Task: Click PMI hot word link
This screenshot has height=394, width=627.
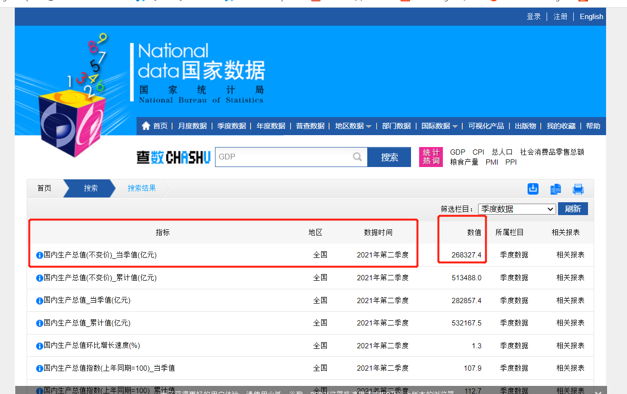Action: click(492, 162)
